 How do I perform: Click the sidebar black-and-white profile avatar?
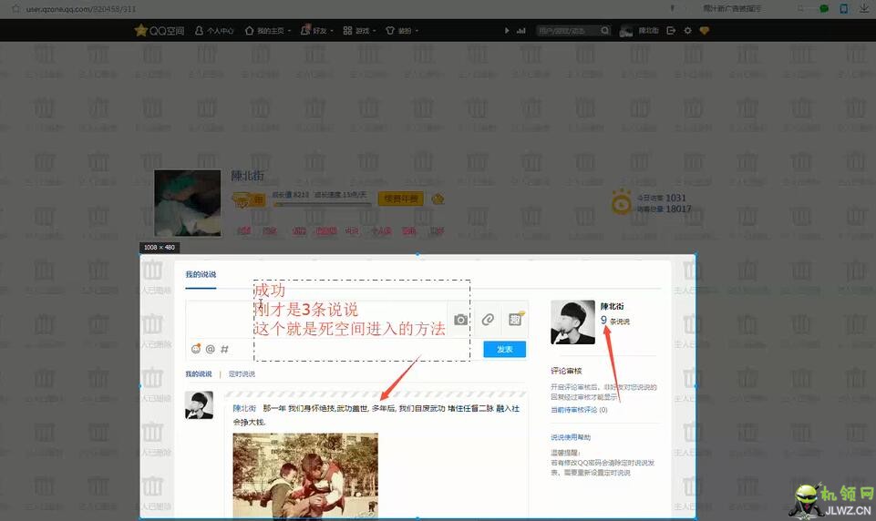pos(572,322)
